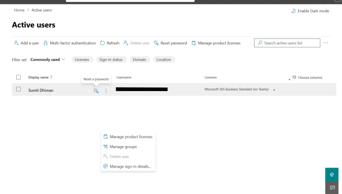Open Manage product licenses from the toolbar

[193, 43]
